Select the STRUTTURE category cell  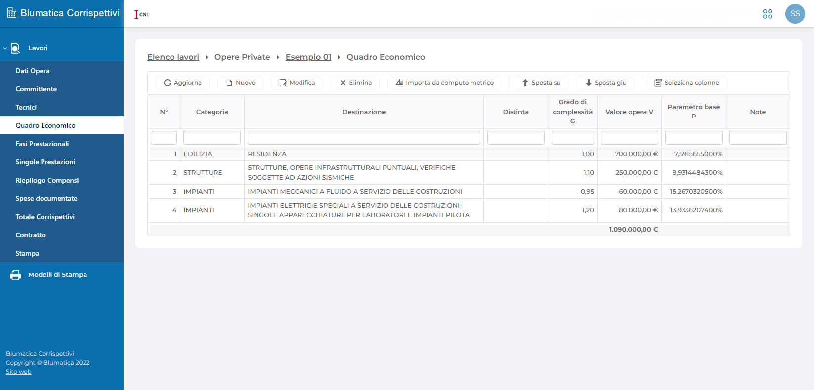[212, 173]
